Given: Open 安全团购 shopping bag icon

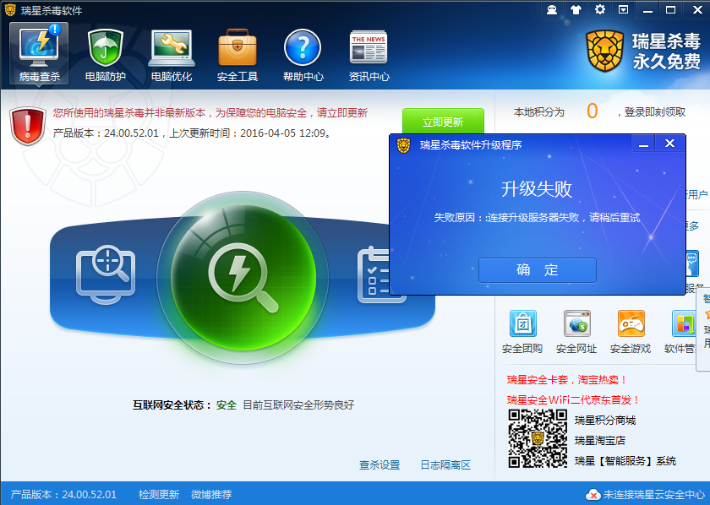Looking at the screenshot, I should pos(522,332).
